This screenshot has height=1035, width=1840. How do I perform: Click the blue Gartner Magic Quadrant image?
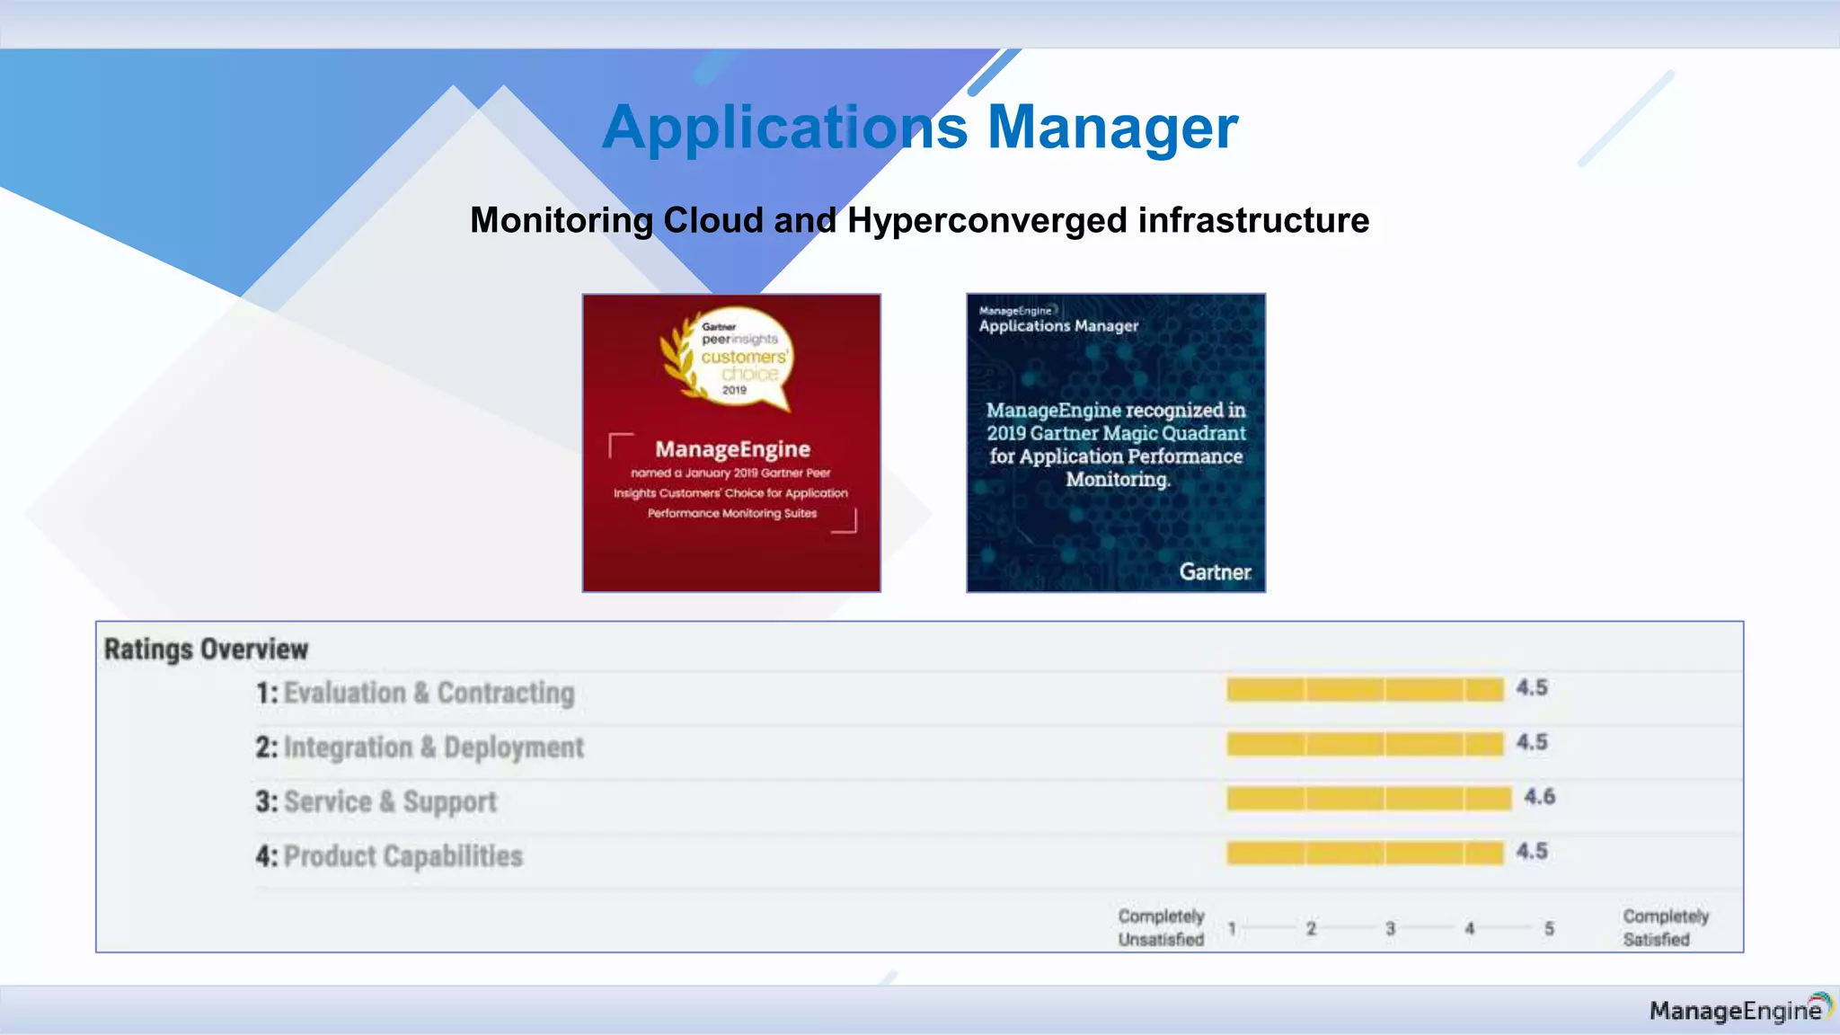[1116, 444]
